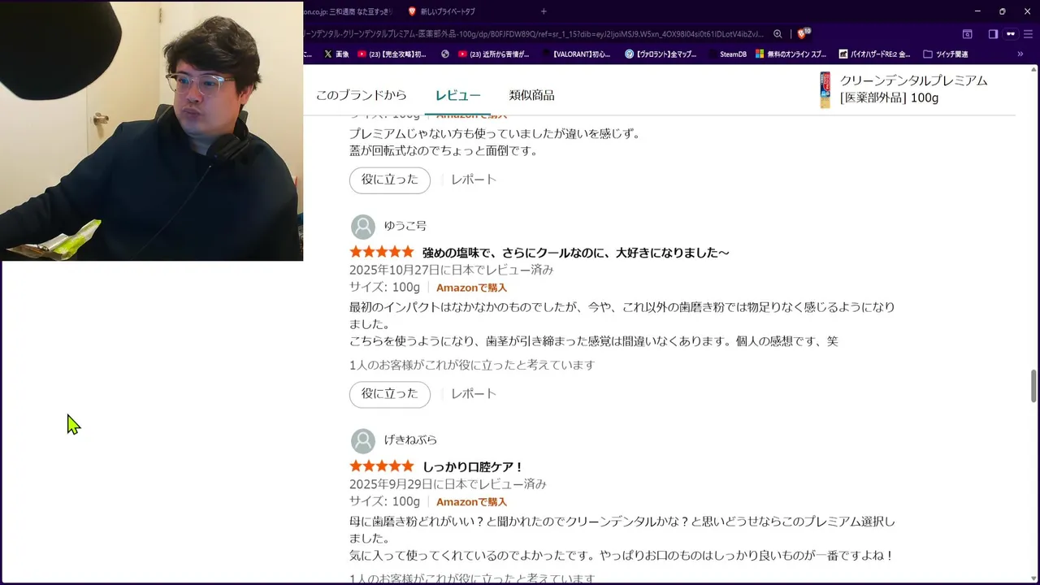Open the しっかり口腔ケア！ review title
The image size is (1040, 585).
474,467
